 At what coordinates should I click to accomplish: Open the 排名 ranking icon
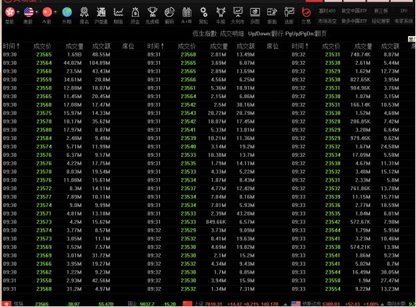coord(84,13)
